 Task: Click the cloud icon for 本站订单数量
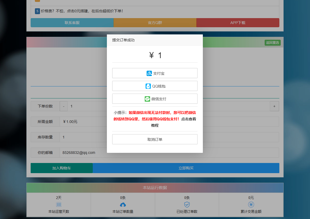click(123, 205)
